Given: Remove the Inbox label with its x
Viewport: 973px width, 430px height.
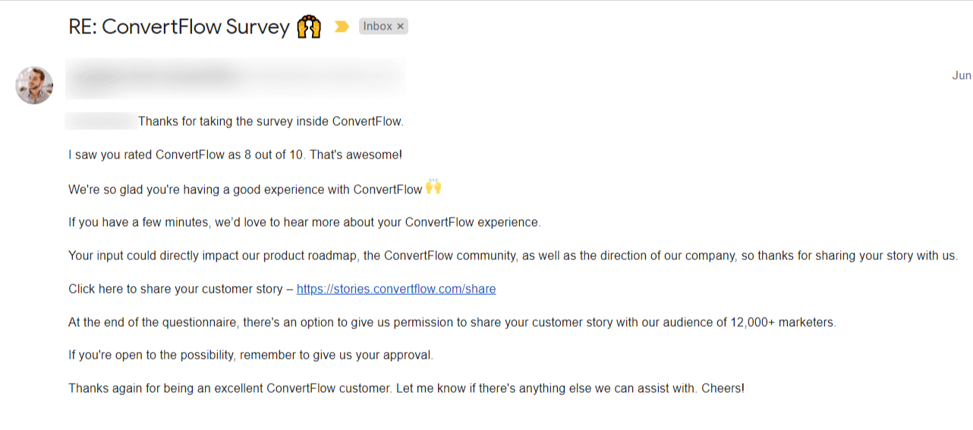Looking at the screenshot, I should (401, 27).
